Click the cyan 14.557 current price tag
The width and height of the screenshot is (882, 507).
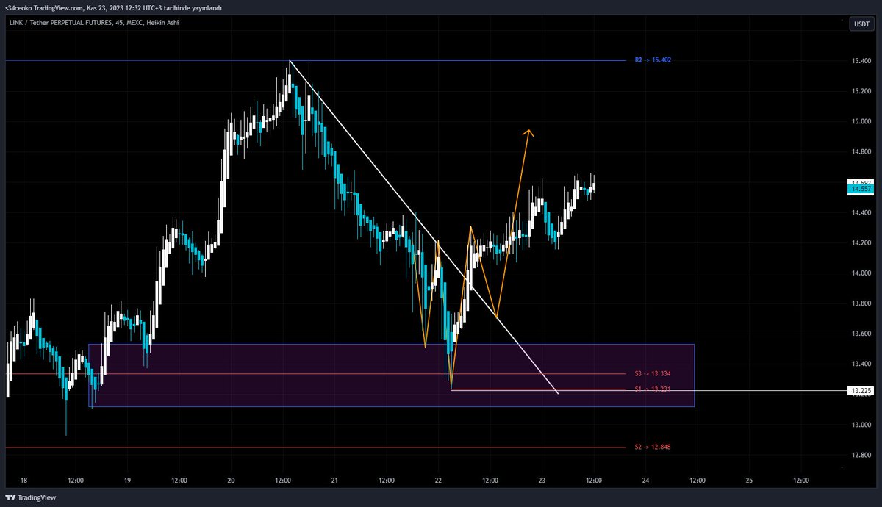861,189
